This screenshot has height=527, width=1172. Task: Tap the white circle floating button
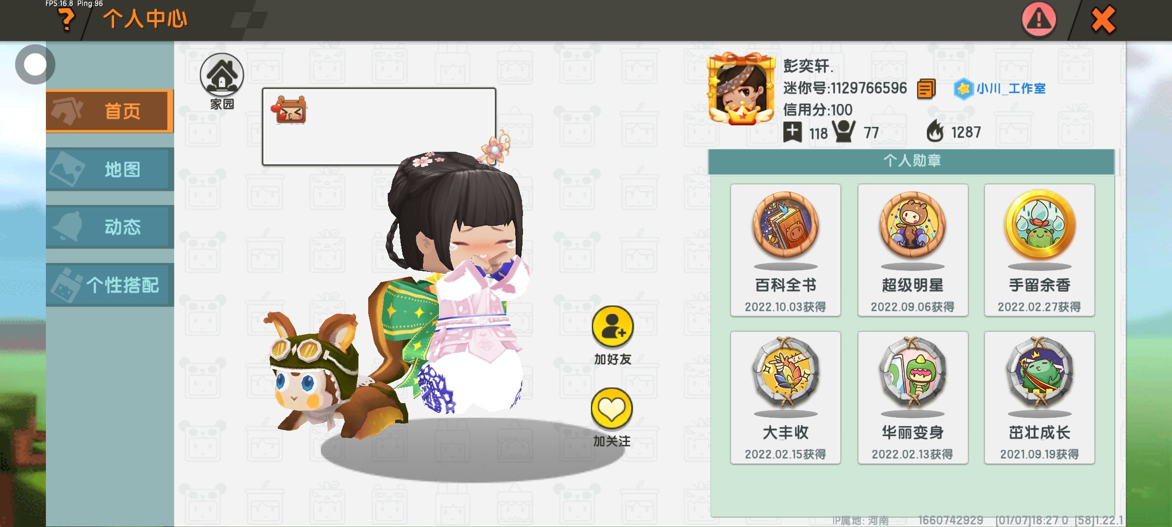[35, 64]
